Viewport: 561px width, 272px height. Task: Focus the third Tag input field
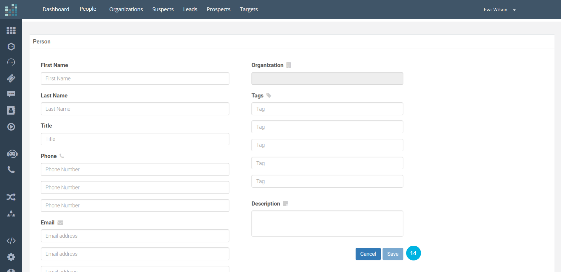pos(327,145)
